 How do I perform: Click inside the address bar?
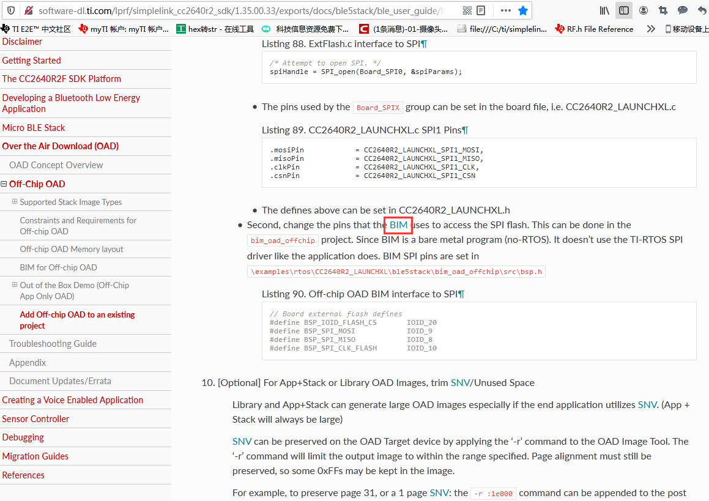pyautogui.click(x=245, y=10)
